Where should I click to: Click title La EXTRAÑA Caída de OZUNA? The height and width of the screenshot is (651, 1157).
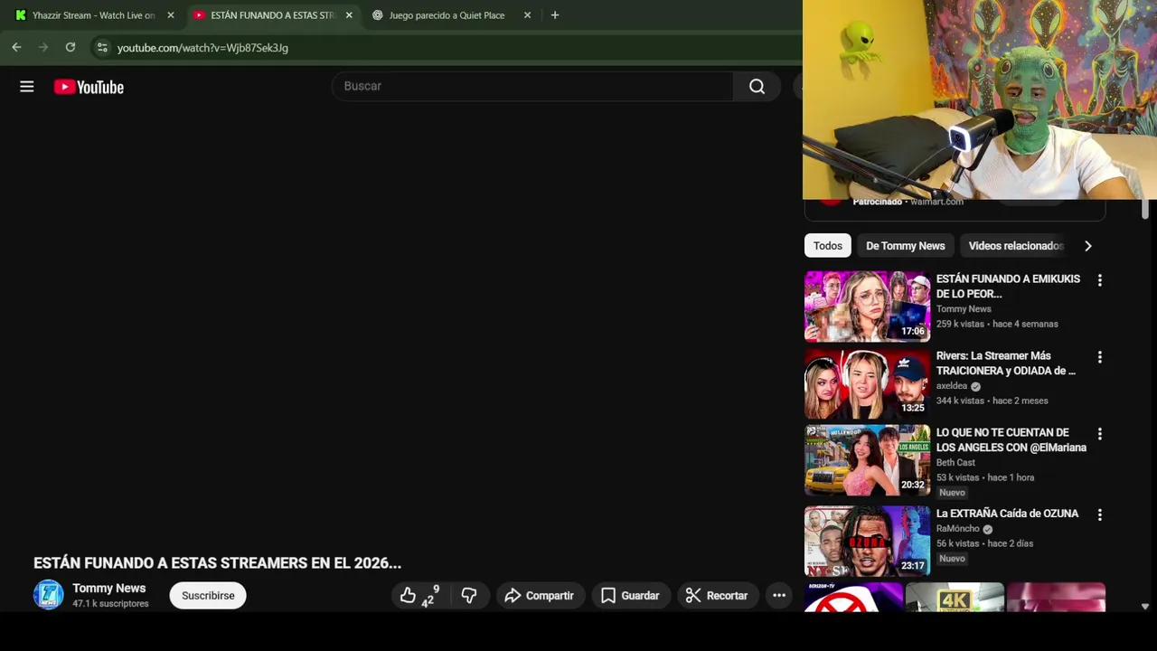coord(1007,514)
